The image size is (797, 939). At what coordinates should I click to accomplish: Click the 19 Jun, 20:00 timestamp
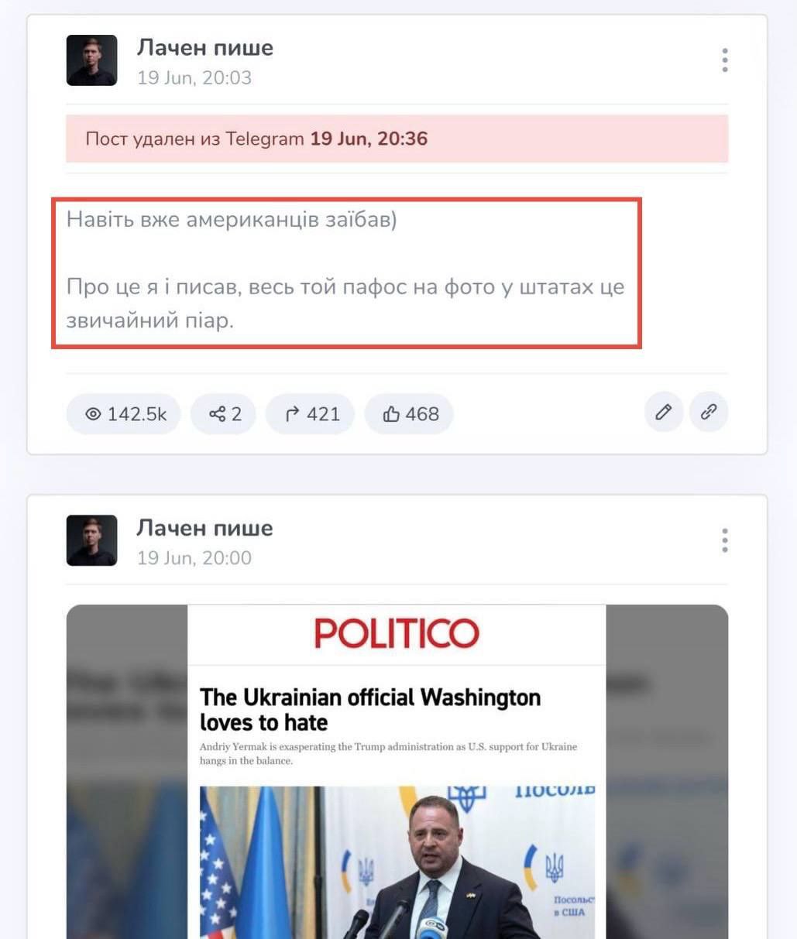pos(194,558)
